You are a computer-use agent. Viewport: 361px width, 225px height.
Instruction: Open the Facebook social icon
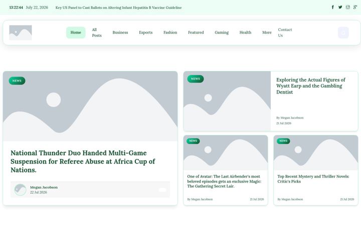click(x=333, y=7)
